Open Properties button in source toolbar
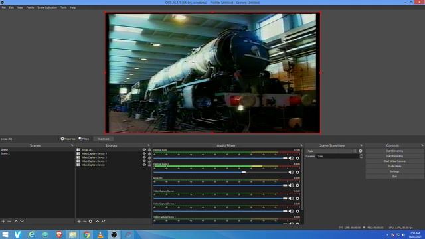The image size is (425, 239). coord(68,139)
